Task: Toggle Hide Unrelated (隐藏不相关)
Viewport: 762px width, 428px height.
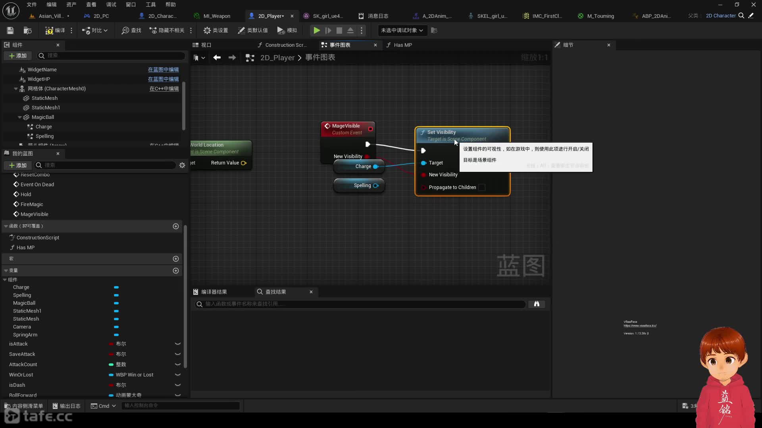Action: pyautogui.click(x=167, y=31)
